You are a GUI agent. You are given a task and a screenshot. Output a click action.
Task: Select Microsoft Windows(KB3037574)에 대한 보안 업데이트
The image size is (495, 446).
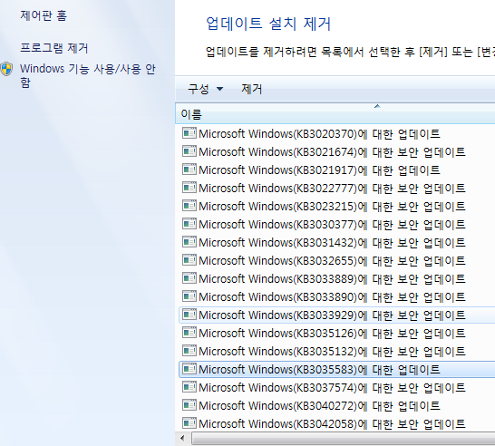click(x=332, y=388)
